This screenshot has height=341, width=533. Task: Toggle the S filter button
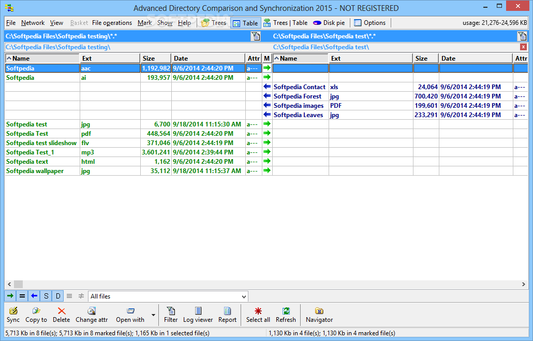pos(46,296)
